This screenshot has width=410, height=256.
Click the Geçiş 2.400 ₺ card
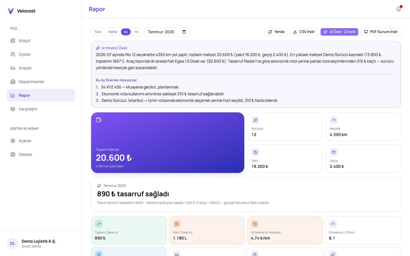click(x=363, y=159)
